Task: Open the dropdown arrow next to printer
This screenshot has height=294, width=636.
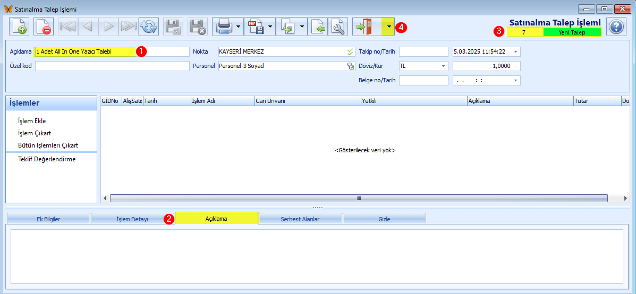Action: tap(239, 27)
